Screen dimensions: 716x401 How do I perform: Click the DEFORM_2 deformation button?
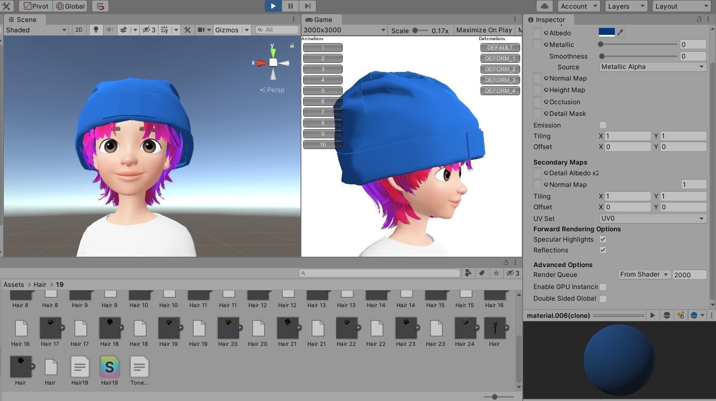click(499, 69)
